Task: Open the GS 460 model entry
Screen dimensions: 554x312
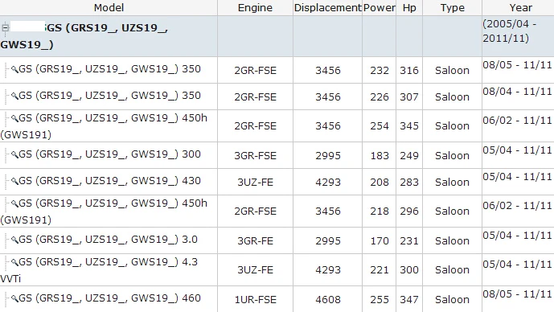Action: point(109,298)
